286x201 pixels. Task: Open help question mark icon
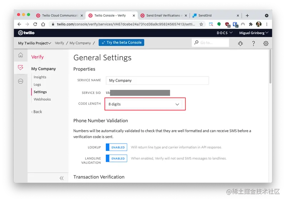click(x=253, y=43)
